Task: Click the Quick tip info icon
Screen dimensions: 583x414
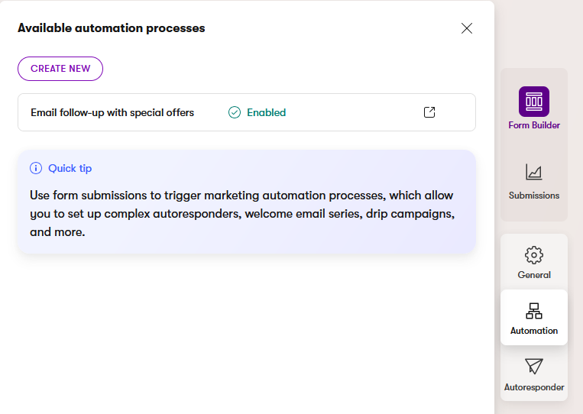Action: [x=36, y=168]
